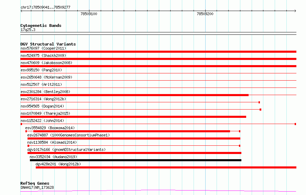Click the red bar of nsv1070849 (Thareja2015)
Screen dimensions: 306x195
click(133, 117)
